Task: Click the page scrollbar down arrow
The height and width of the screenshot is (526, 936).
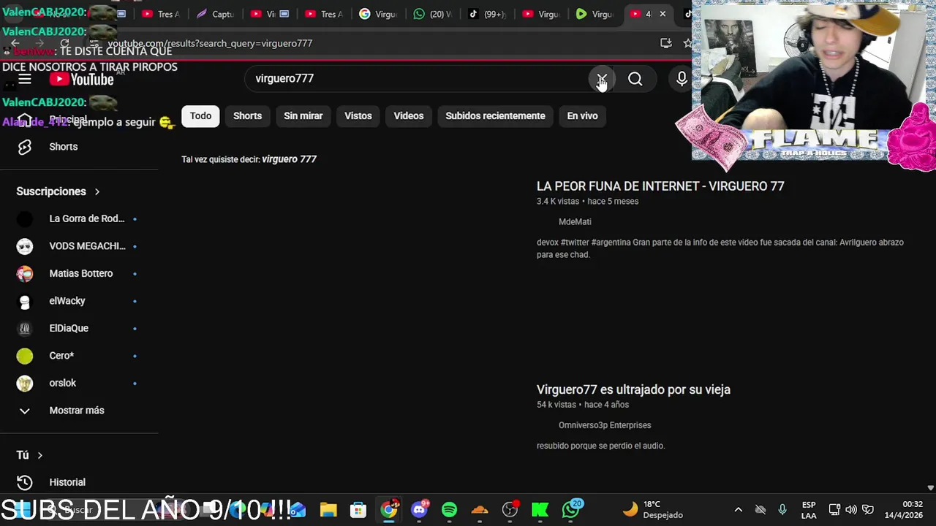Action: click(x=930, y=488)
